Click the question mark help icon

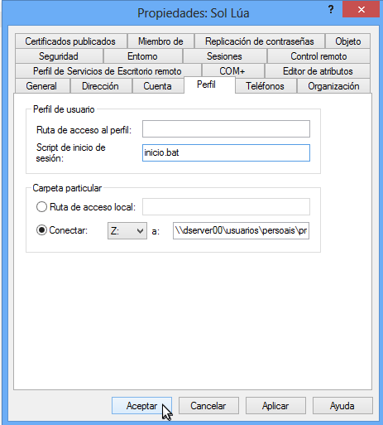pos(331,10)
